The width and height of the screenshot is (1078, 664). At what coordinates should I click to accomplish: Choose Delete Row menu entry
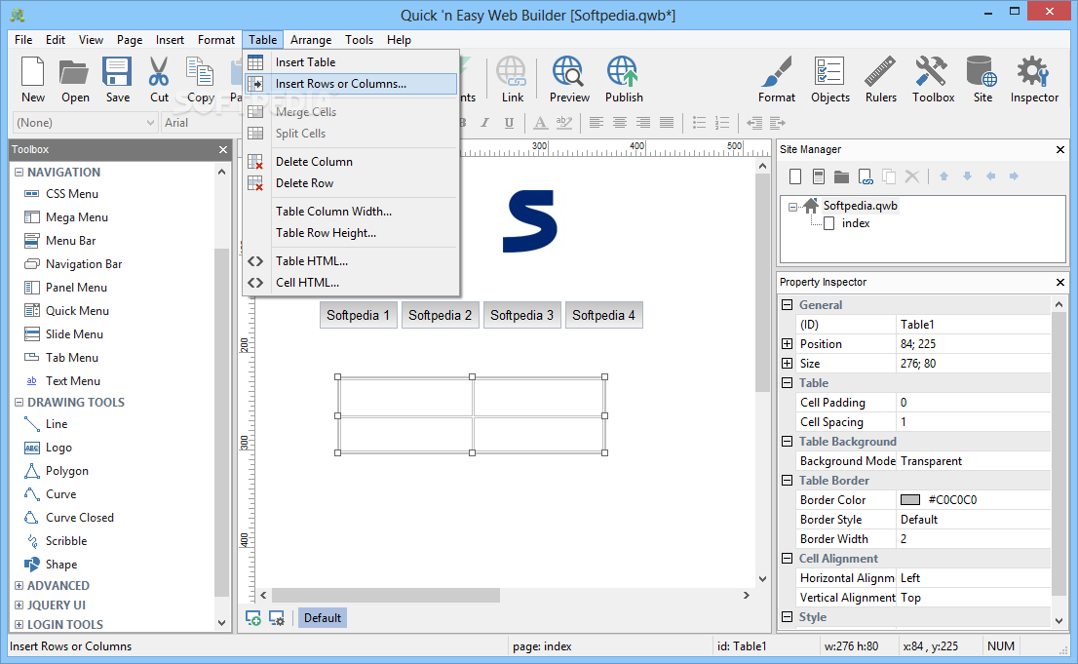[351, 183]
